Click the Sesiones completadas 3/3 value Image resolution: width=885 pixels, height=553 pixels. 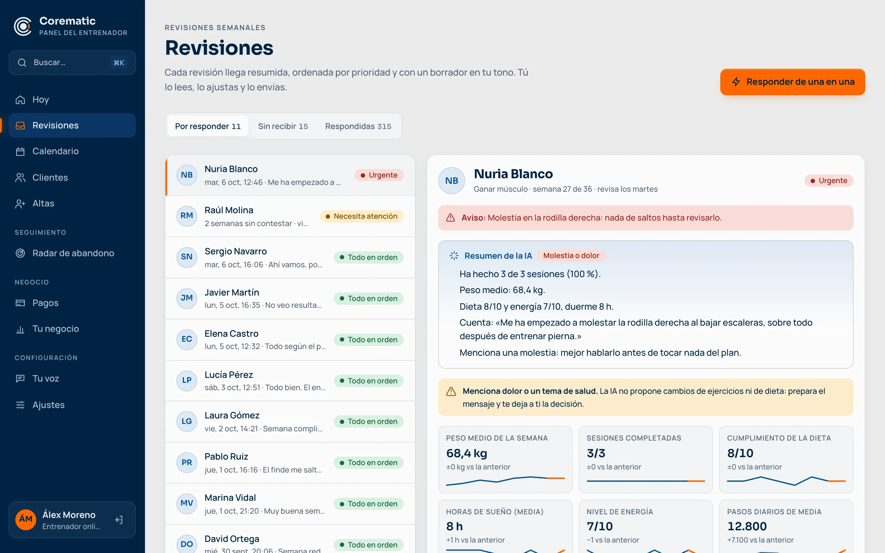coord(596,453)
